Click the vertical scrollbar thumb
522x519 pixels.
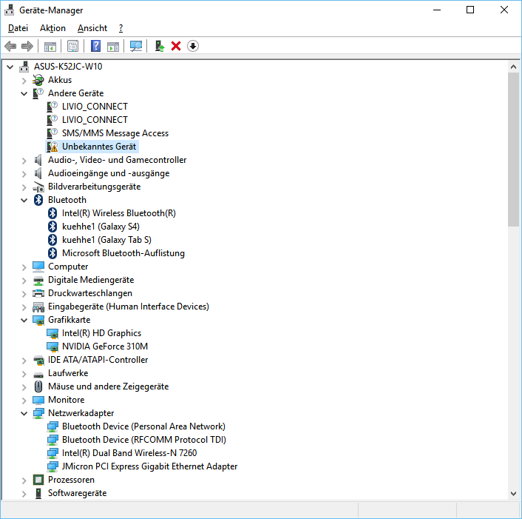[x=513, y=150]
